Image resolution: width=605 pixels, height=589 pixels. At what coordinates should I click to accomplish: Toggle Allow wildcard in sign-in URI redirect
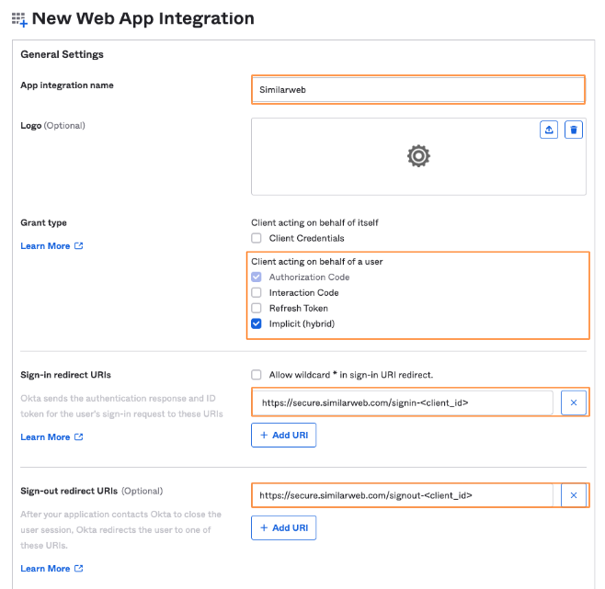257,375
